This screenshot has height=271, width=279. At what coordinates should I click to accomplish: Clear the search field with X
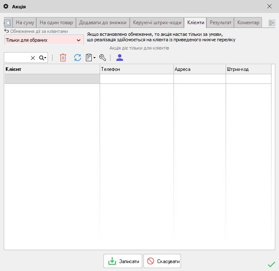click(x=33, y=58)
